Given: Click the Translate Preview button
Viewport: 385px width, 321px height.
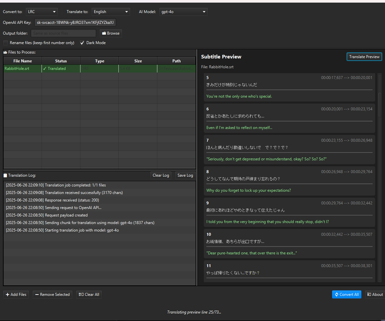Looking at the screenshot, I should [x=364, y=56].
